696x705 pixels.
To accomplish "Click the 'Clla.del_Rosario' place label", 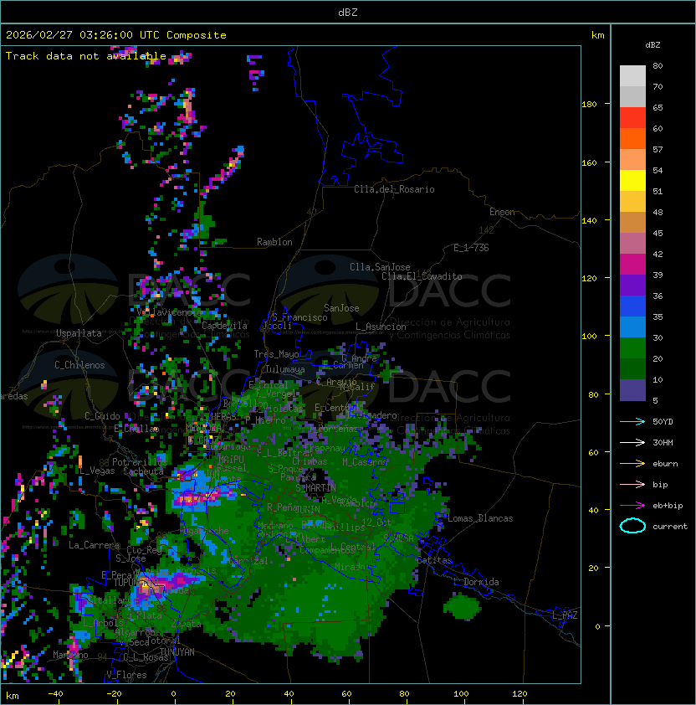I will (x=394, y=189).
